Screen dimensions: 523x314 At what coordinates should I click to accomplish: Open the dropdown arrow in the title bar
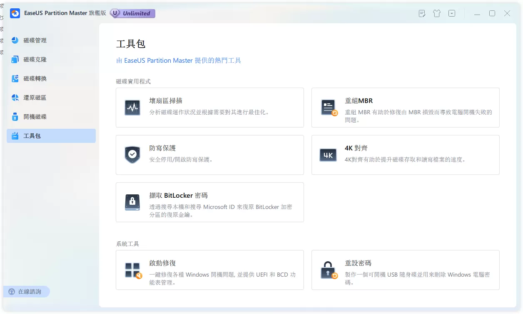coord(452,13)
